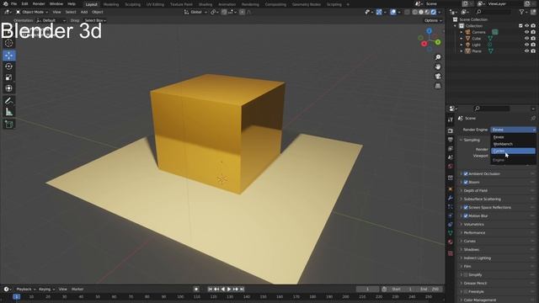This screenshot has height=303, width=539.
Task: Open the World properties tab icon
Action: pyautogui.click(x=451, y=167)
